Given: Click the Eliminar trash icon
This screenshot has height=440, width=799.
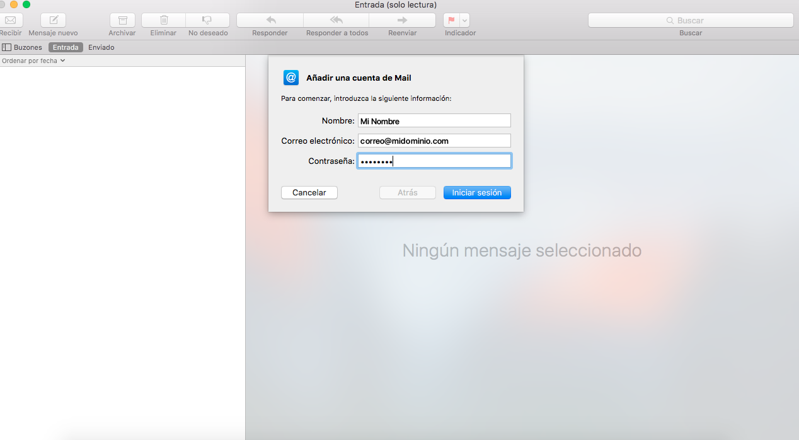Looking at the screenshot, I should point(163,20).
